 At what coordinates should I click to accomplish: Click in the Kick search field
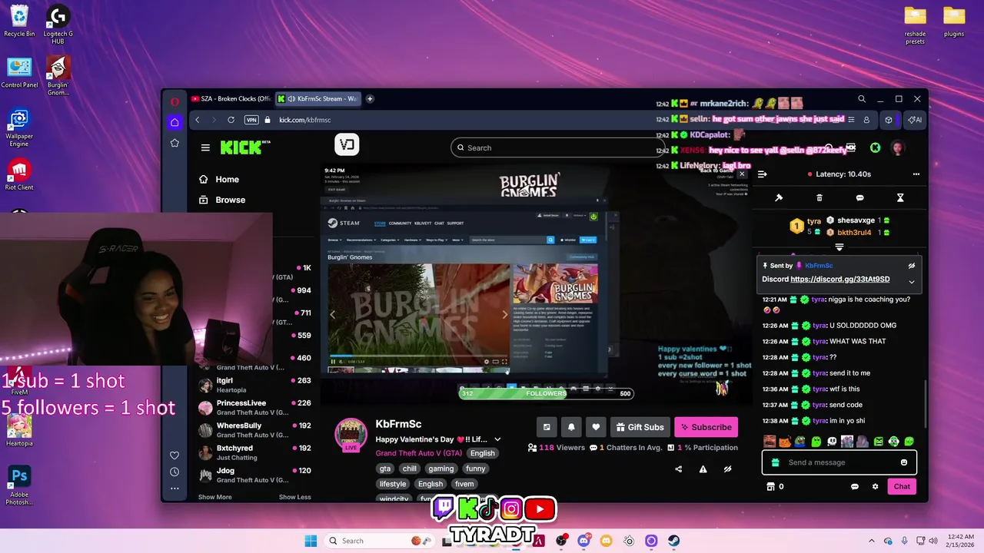coord(557,147)
